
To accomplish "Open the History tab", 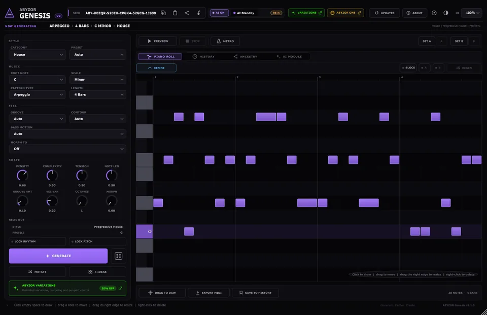I will click(x=203, y=56).
